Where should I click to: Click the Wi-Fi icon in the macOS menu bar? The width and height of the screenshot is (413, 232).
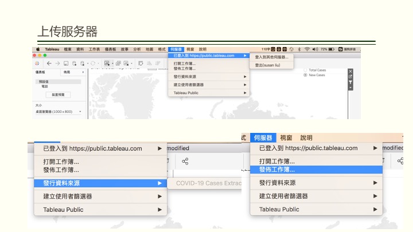click(x=307, y=49)
